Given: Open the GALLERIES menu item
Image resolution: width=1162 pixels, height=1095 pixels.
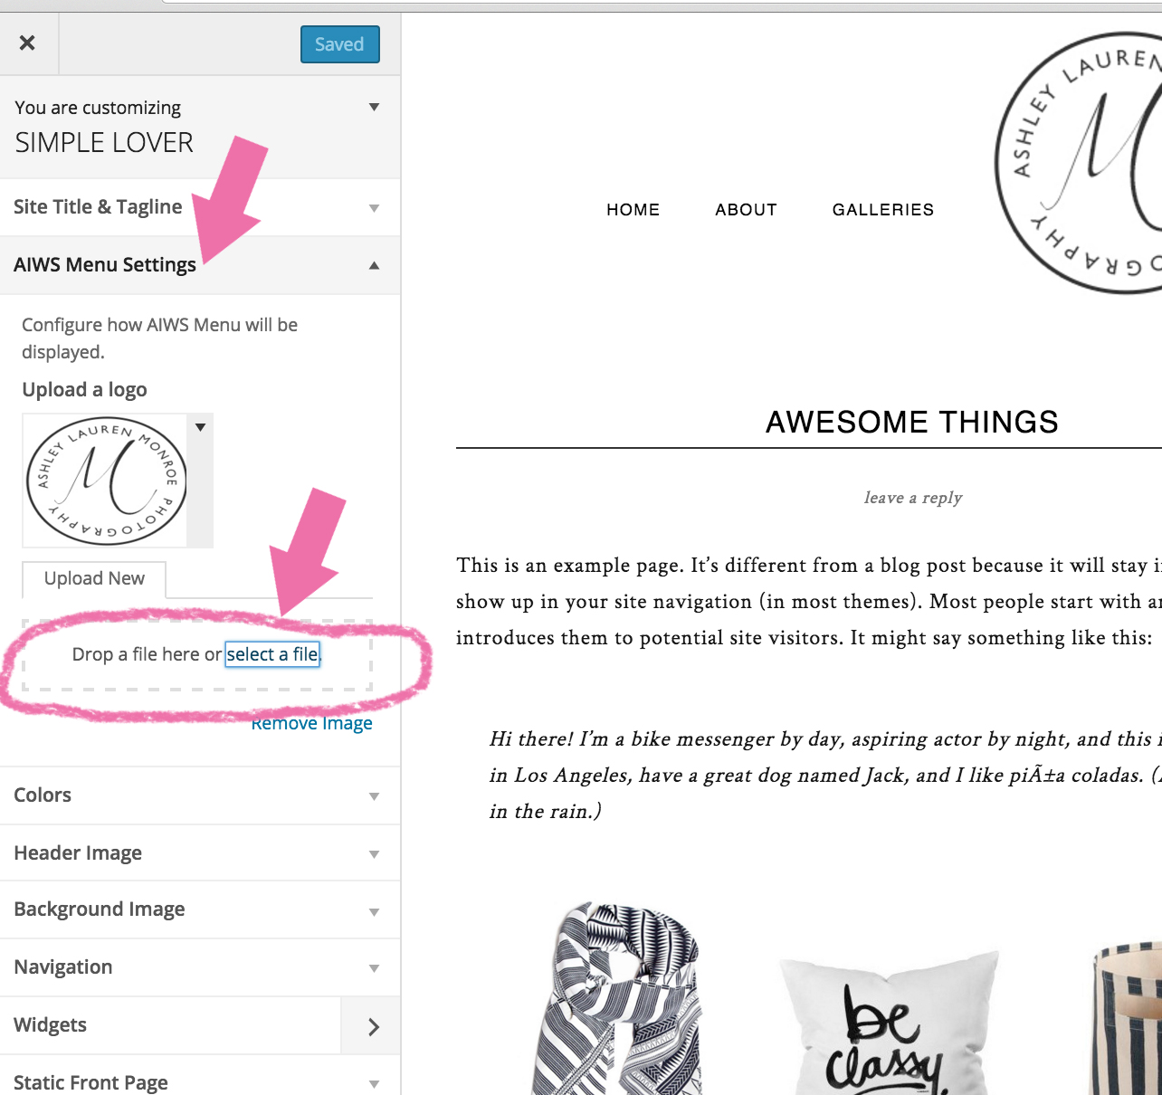Looking at the screenshot, I should coord(883,210).
